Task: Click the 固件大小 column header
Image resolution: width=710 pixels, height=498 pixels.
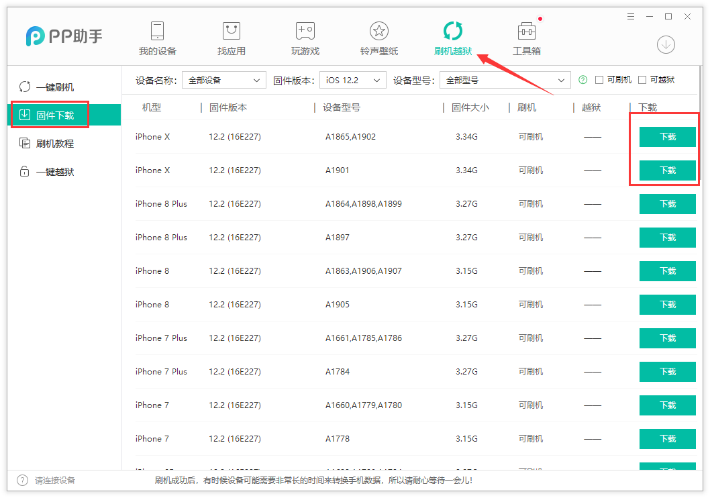Action: [x=470, y=107]
